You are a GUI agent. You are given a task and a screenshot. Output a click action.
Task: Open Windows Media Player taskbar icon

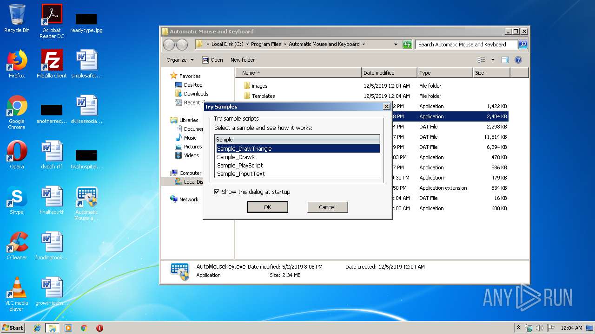tap(68, 328)
